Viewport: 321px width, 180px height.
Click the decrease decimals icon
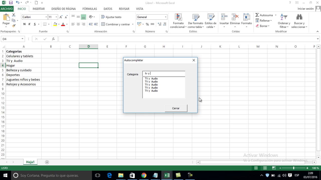(x=165, y=24)
